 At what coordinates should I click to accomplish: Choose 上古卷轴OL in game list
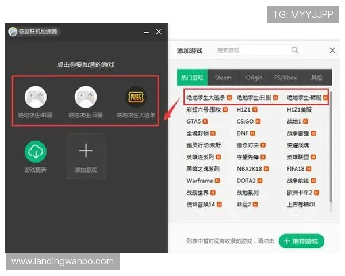[301, 205]
